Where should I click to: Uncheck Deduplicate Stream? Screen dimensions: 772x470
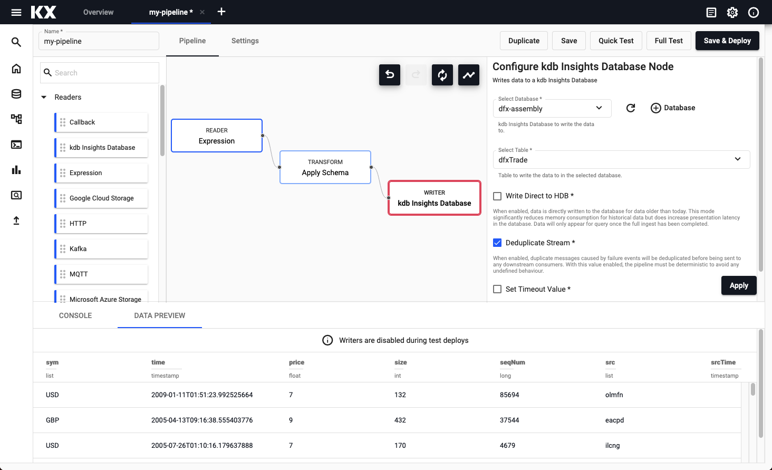tap(497, 243)
